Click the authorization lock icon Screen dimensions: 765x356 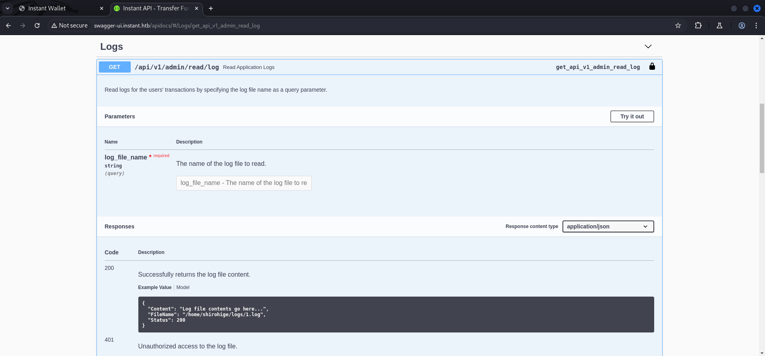coord(652,67)
